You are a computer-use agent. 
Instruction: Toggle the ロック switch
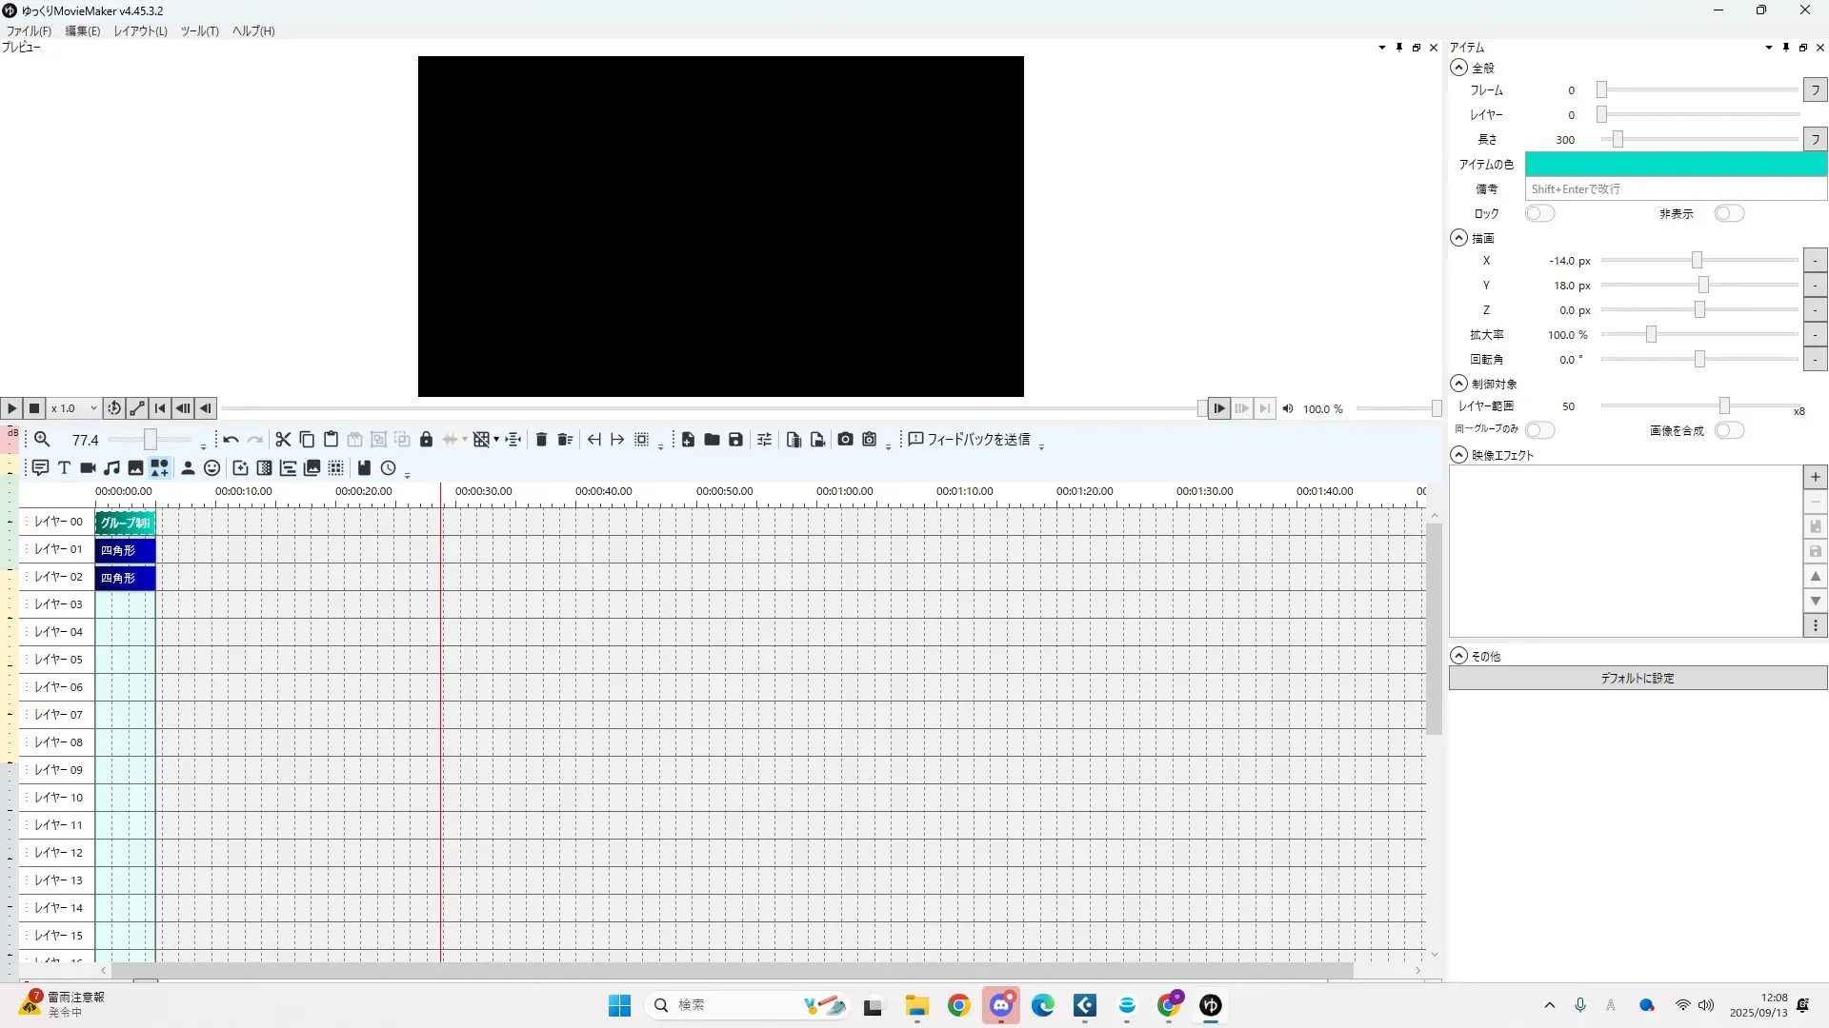(x=1539, y=214)
